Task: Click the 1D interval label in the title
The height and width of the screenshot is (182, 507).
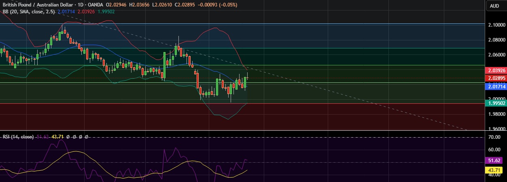Action: tap(81, 5)
